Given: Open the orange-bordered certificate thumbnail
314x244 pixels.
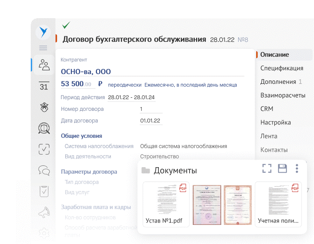Looking at the screenshot, I should (238, 205).
